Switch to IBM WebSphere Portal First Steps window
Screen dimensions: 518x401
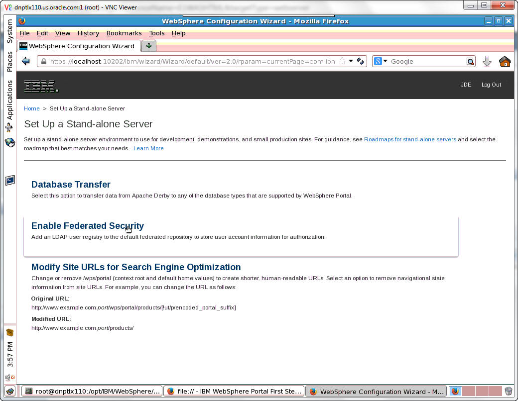[234, 392]
